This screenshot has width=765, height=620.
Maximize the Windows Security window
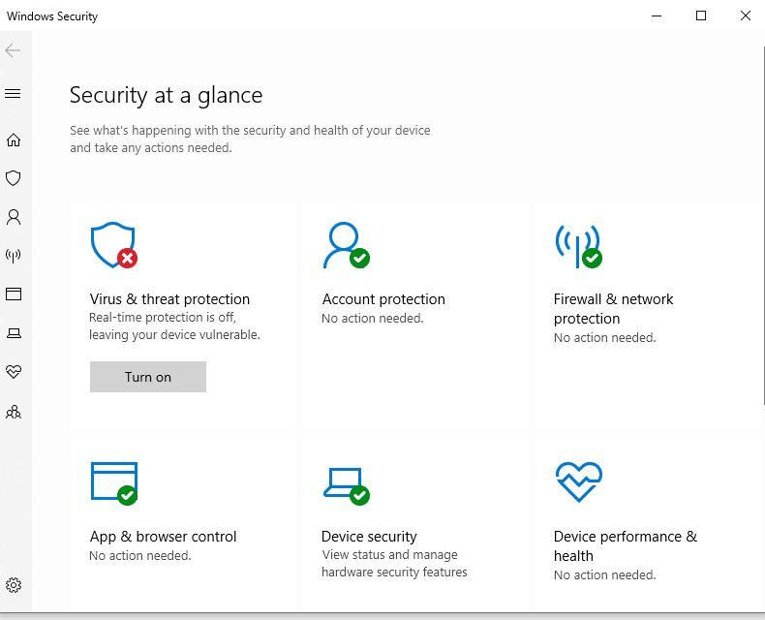(x=700, y=15)
